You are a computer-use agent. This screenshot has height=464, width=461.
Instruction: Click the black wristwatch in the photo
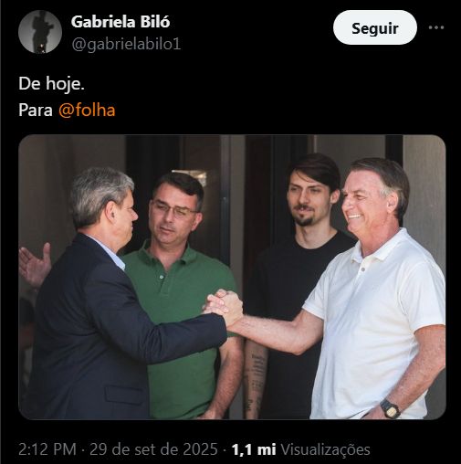pos(390,408)
